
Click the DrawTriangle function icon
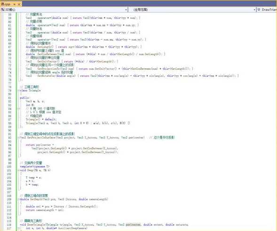pyautogui.click(x=259, y=9)
